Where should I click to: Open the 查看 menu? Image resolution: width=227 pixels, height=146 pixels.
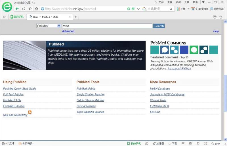pos(169,2)
